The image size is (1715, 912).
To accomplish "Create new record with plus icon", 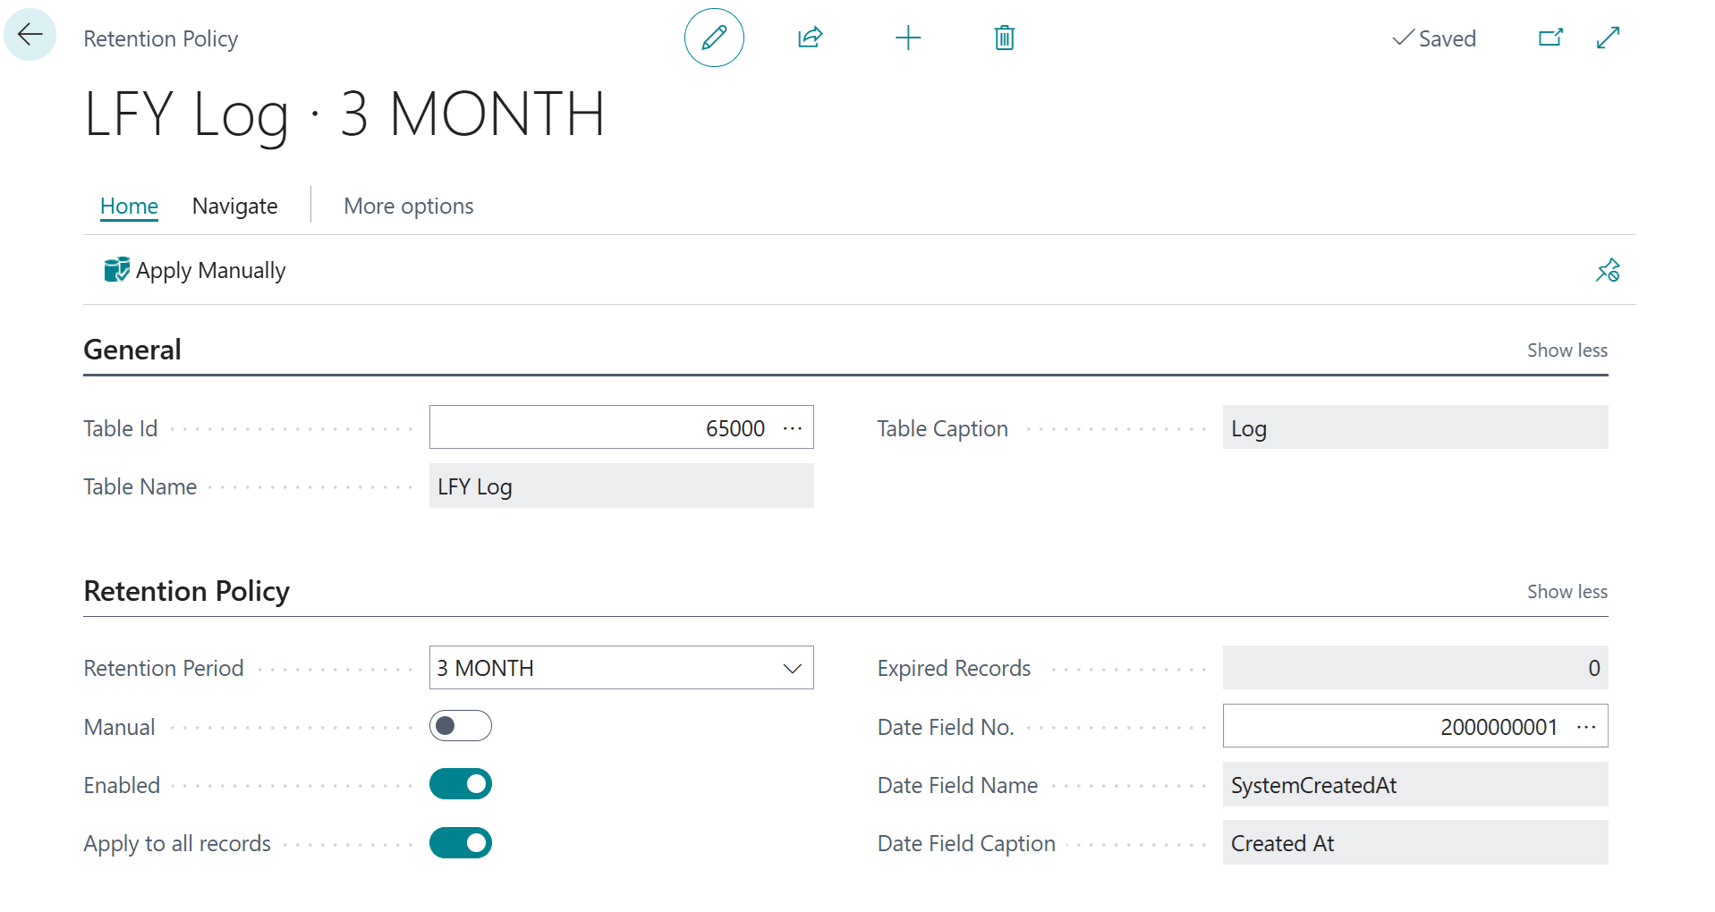I will [x=908, y=38].
